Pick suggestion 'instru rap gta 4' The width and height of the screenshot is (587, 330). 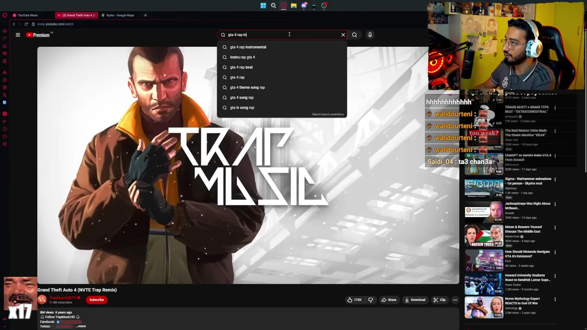282,57
